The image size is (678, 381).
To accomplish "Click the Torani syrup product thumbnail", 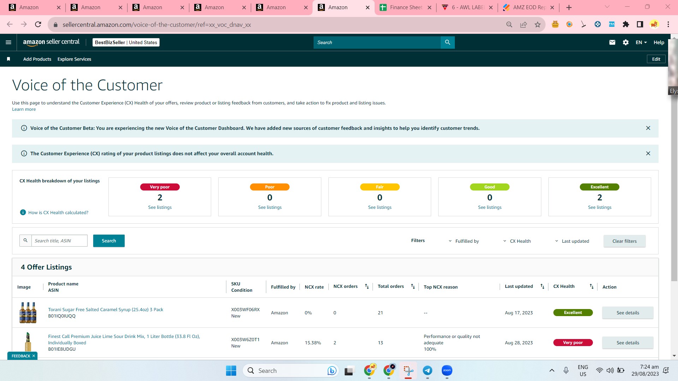I will 28,313.
